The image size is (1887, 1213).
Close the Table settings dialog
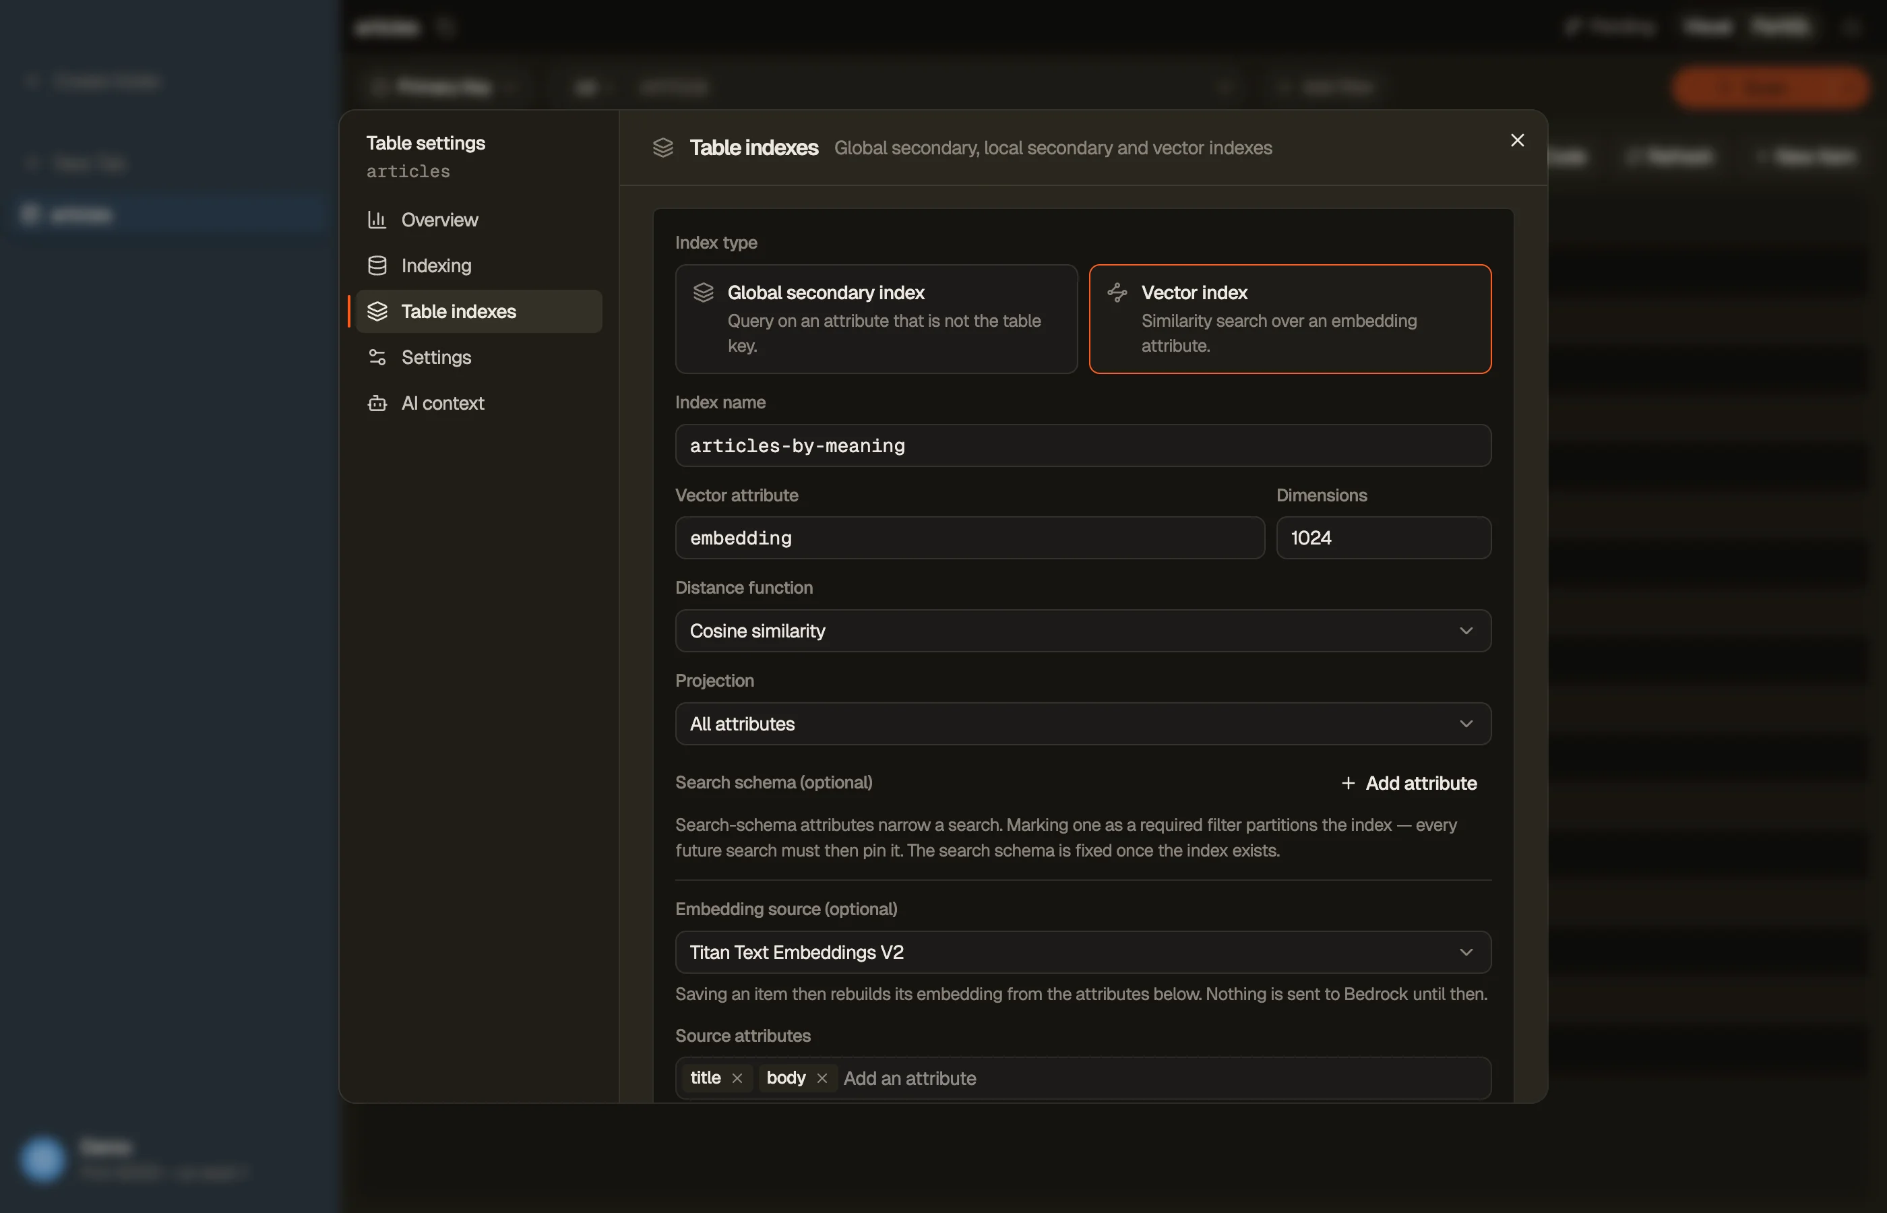1517,140
